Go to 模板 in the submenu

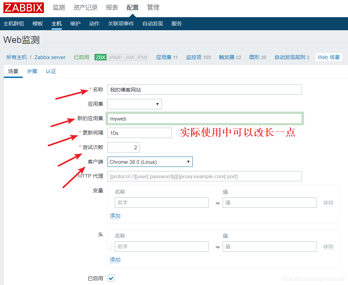coord(38,24)
